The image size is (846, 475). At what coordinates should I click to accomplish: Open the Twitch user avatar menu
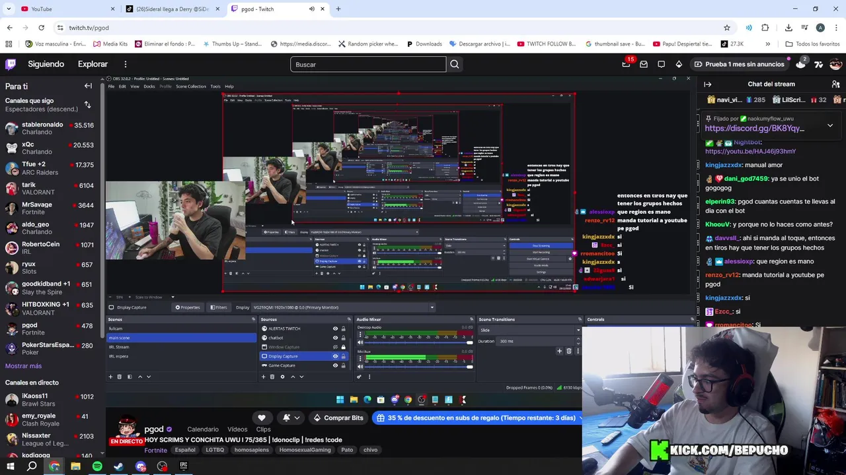(835, 64)
